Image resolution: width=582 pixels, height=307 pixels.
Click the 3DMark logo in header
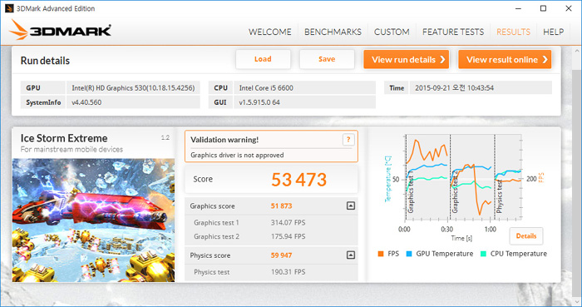60,30
